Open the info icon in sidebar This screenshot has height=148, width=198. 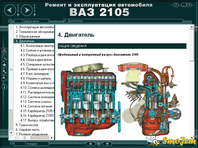4,87
